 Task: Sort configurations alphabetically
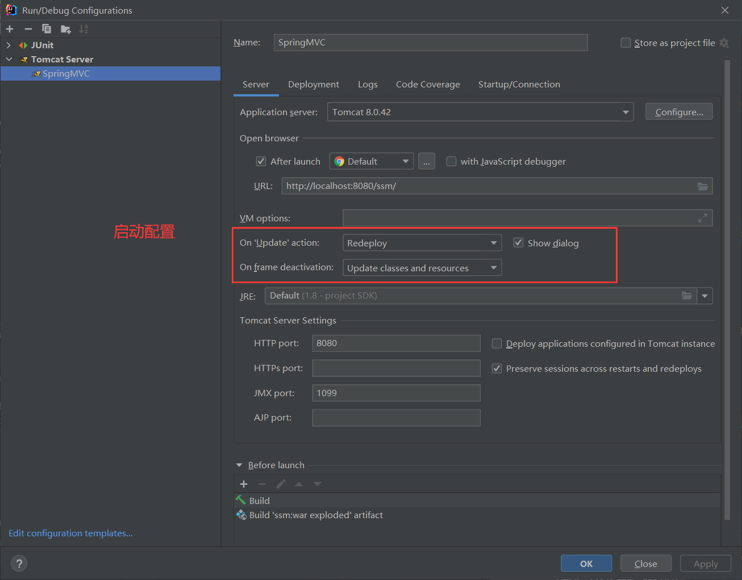[84, 29]
